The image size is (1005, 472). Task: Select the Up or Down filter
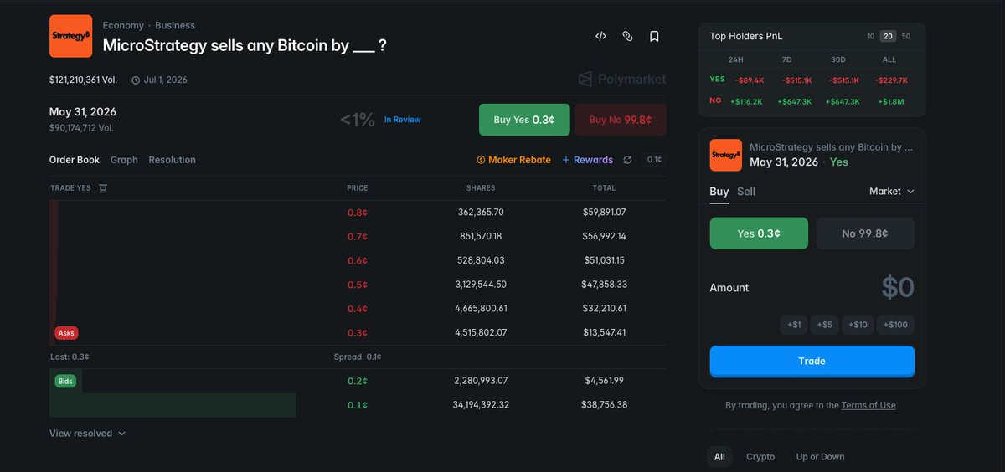point(821,457)
